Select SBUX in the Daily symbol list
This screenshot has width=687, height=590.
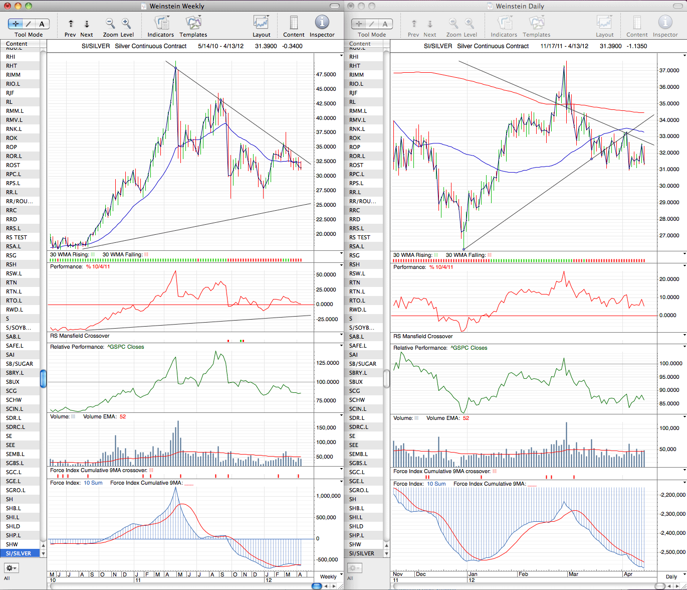(365, 382)
